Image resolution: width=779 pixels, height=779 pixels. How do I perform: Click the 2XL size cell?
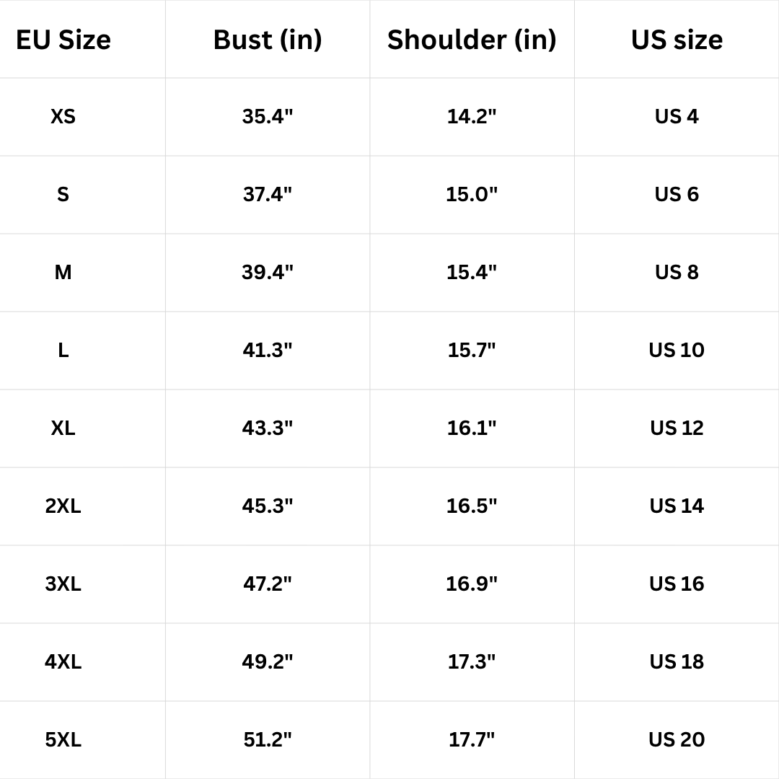63,506
